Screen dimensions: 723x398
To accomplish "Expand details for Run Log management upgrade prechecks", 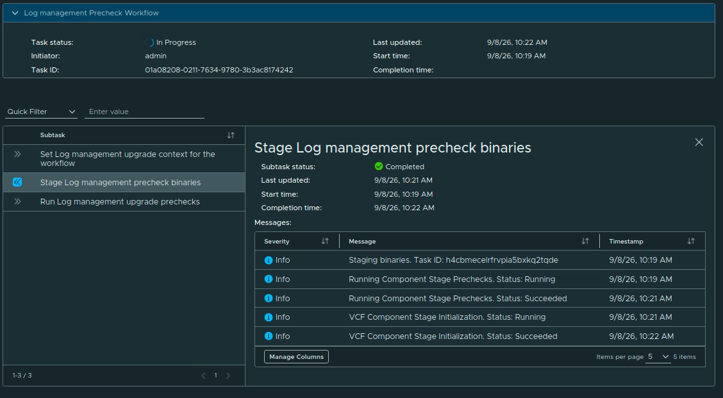I will (x=17, y=201).
